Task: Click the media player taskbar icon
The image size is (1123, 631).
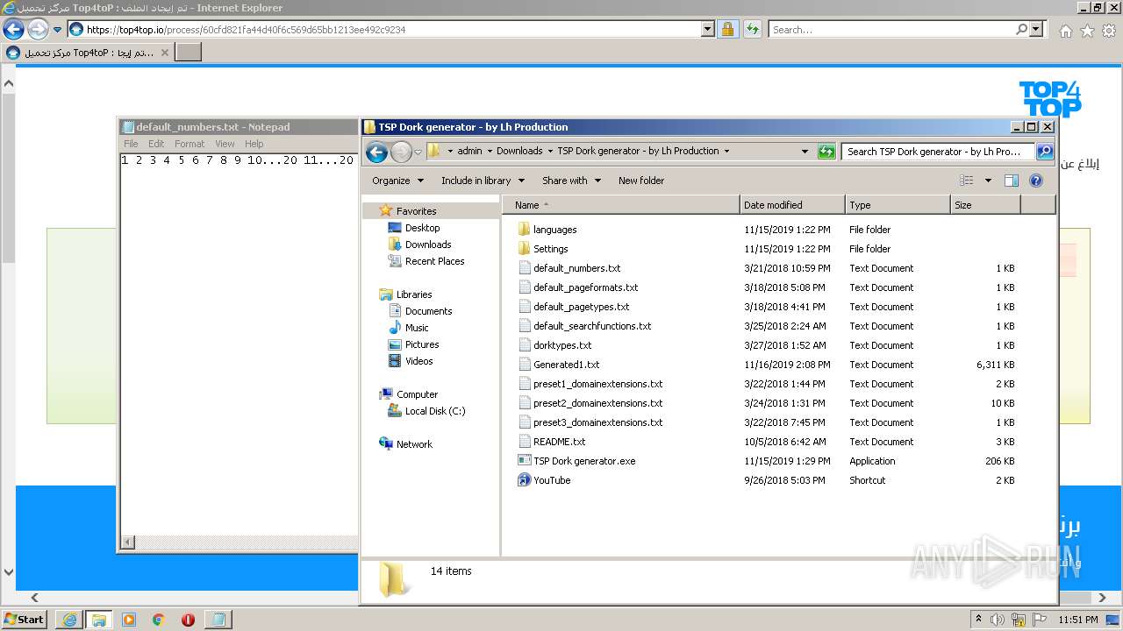Action: point(129,620)
